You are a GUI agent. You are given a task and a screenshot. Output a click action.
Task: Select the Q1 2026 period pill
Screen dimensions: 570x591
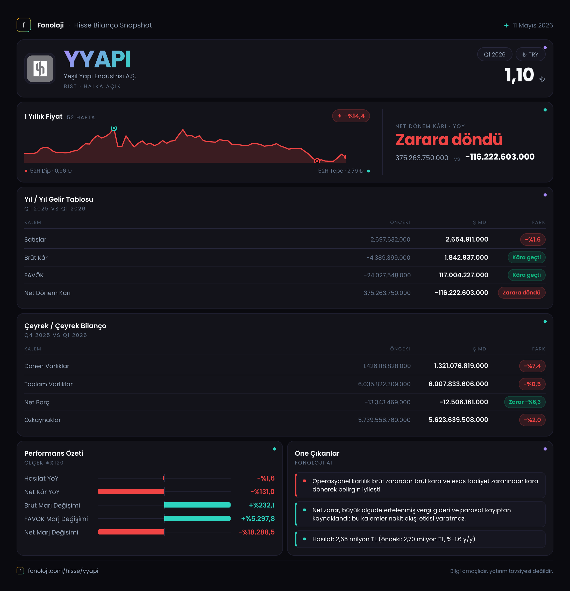point(495,55)
